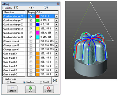Open color dropdown for Over travel B
The image size is (118, 96).
point(56,70)
